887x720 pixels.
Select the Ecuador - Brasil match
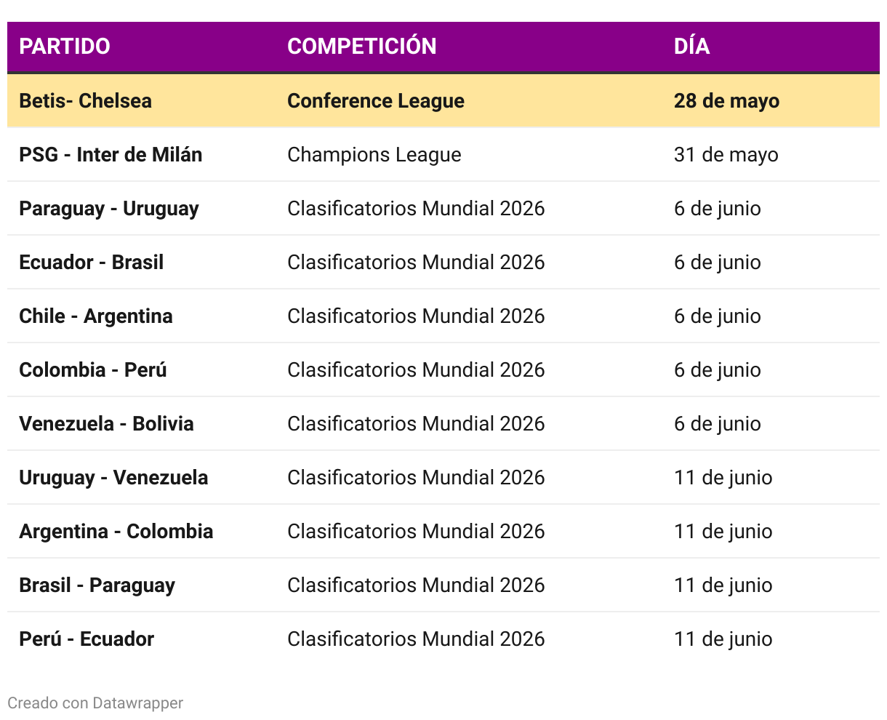click(x=91, y=263)
